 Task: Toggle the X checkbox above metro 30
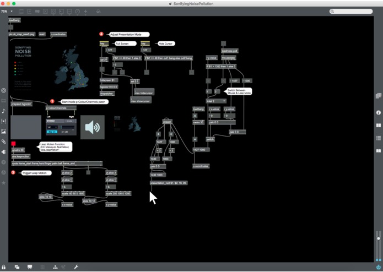pyautogui.click(x=195, y=116)
